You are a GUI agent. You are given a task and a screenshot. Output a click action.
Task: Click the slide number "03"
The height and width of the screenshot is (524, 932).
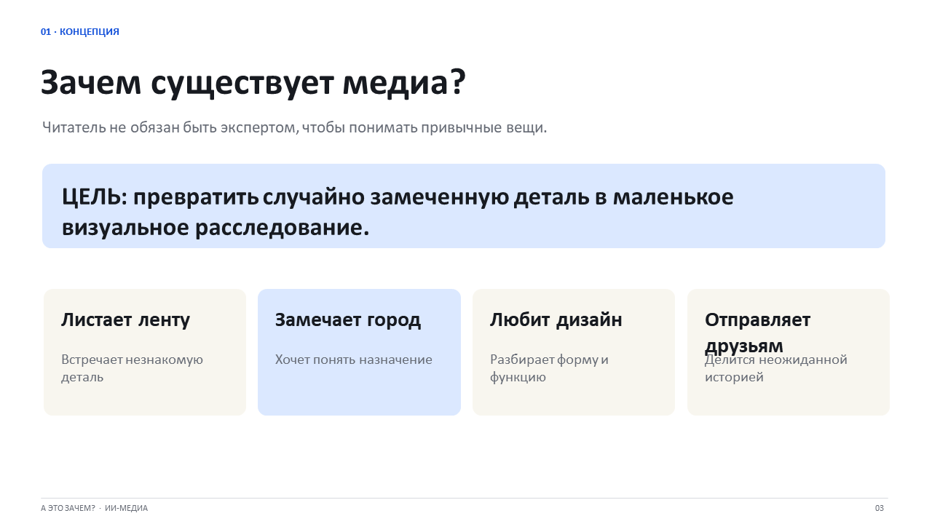(880, 508)
